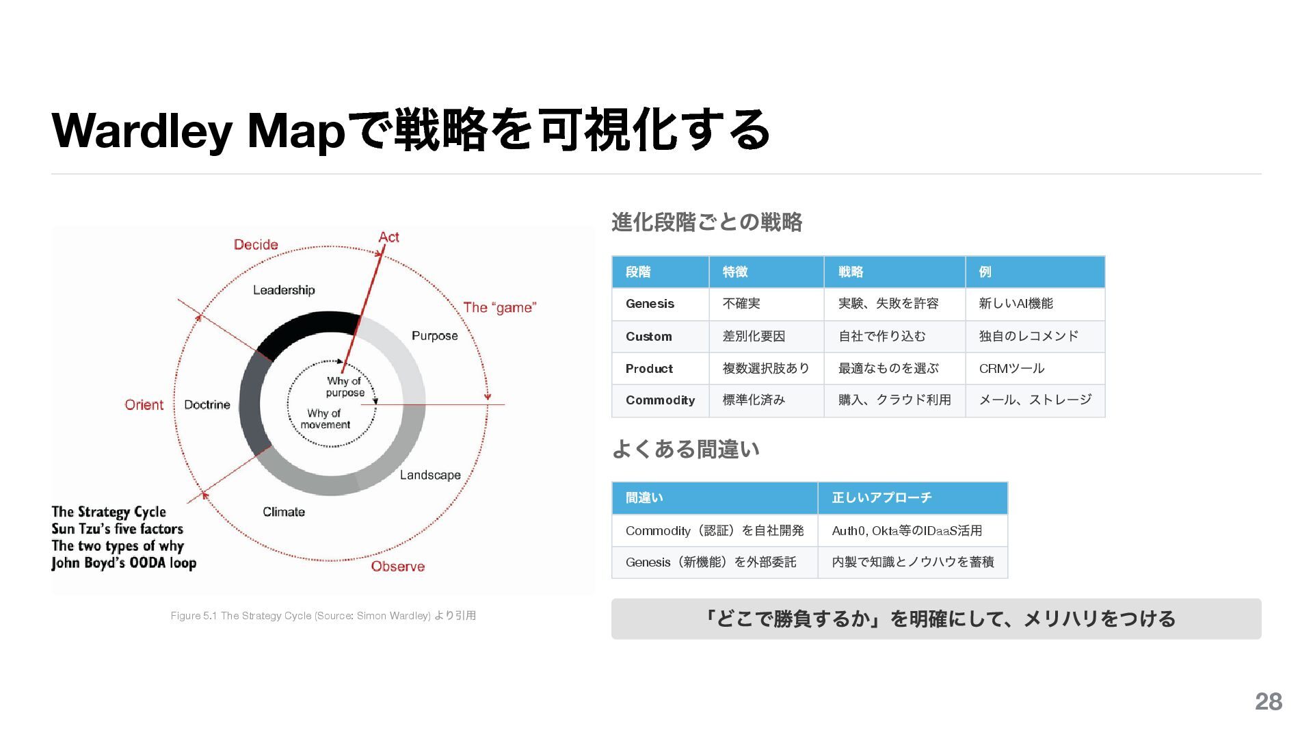1313x739 pixels.
Task: Click the gray summary callout box
Action: click(x=936, y=619)
